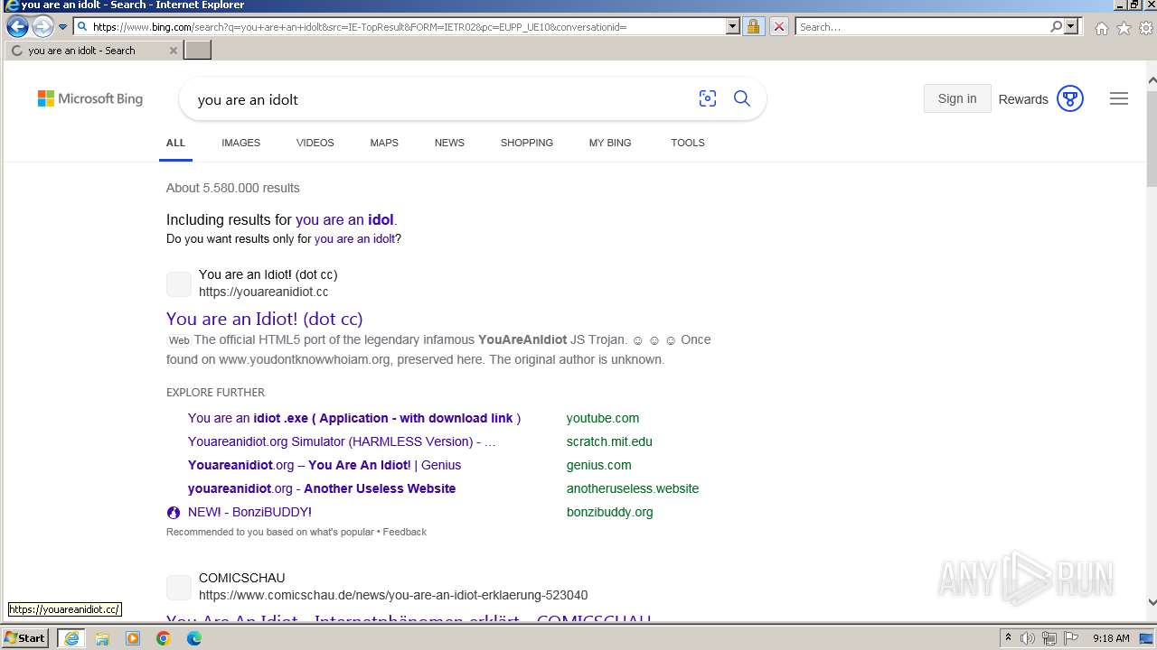This screenshot has height=650, width=1157.
Task: Click the IE search magnifier icon
Action: click(x=1056, y=27)
